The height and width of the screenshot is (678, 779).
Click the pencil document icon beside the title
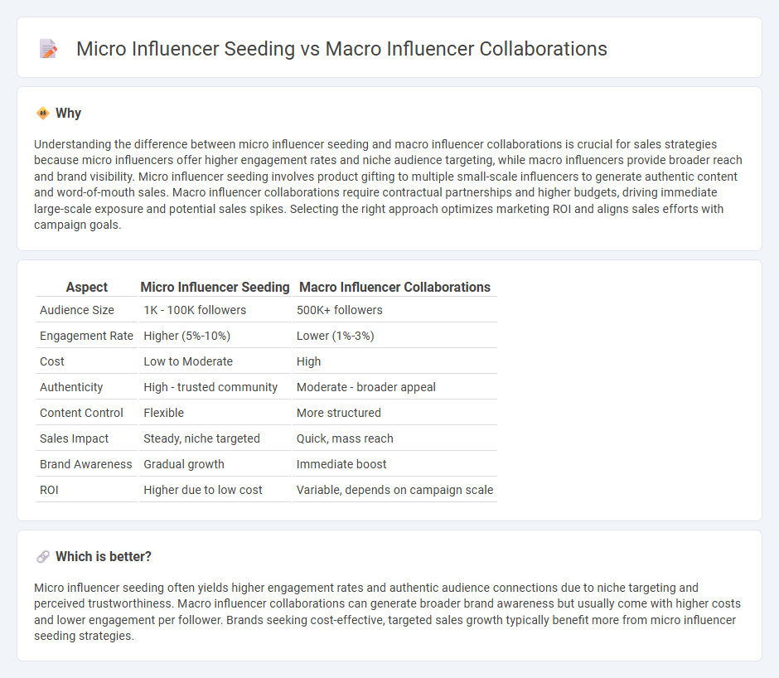click(x=48, y=49)
